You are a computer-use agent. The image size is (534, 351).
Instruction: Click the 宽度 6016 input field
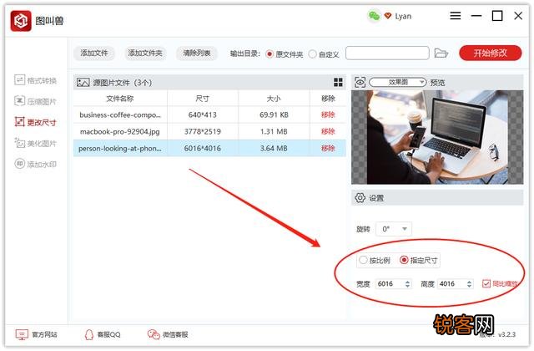(x=390, y=284)
